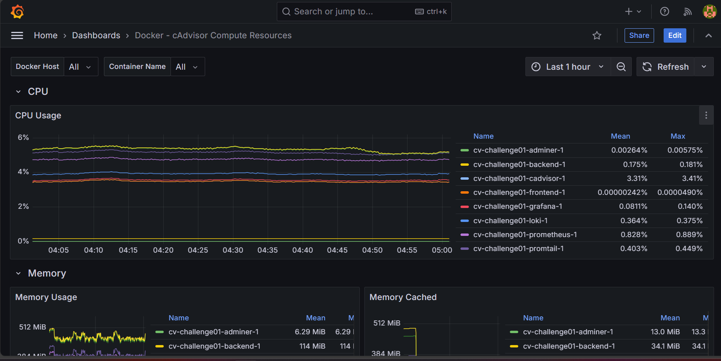Click the 04:30 mark on CPU graph axis
The height and width of the screenshot is (361, 721).
click(x=233, y=250)
